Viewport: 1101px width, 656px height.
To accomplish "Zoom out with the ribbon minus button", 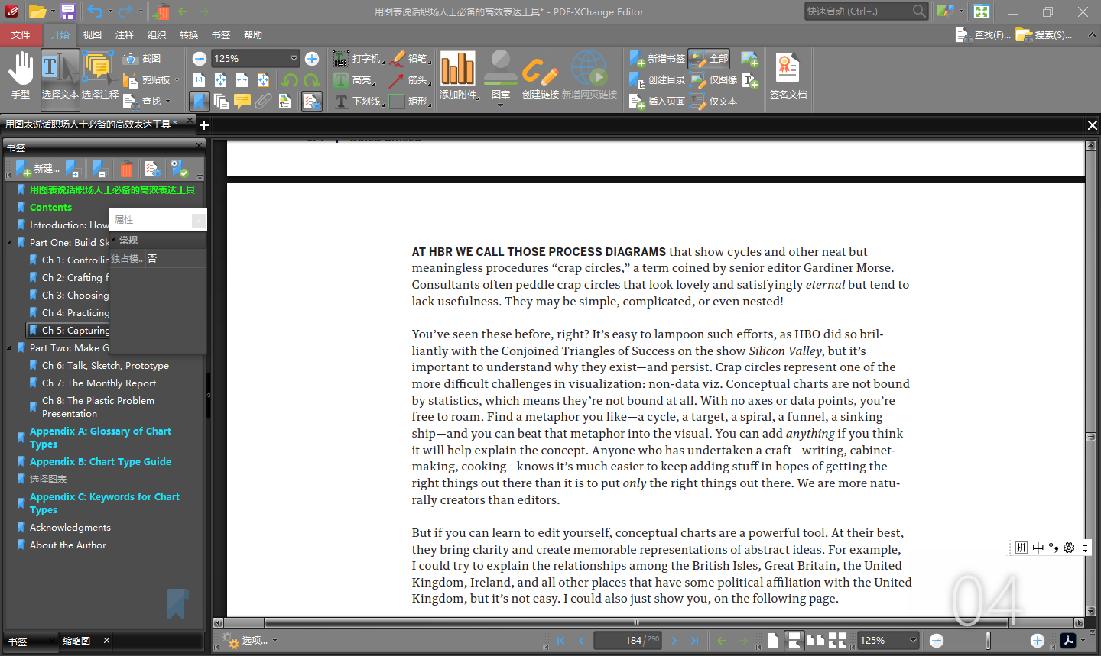I will click(x=200, y=59).
